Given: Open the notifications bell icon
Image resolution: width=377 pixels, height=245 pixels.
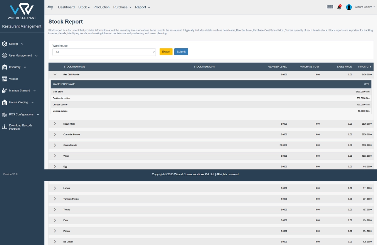Looking at the screenshot, I should pyautogui.click(x=339, y=7).
